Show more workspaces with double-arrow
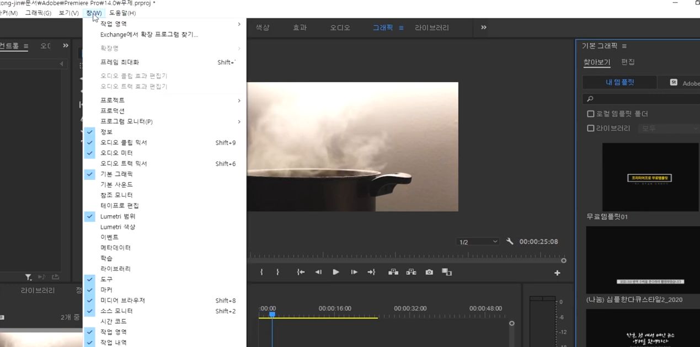Viewport: 700px width, 347px height. 484,27
